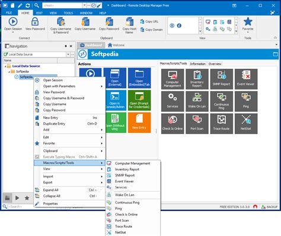Image resolution: width=281 pixels, height=236 pixels.
Task: Click the play button in navigation footer
Action: point(17,198)
